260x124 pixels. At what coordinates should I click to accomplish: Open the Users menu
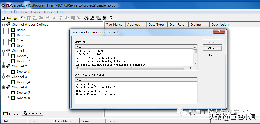tap(35, 12)
